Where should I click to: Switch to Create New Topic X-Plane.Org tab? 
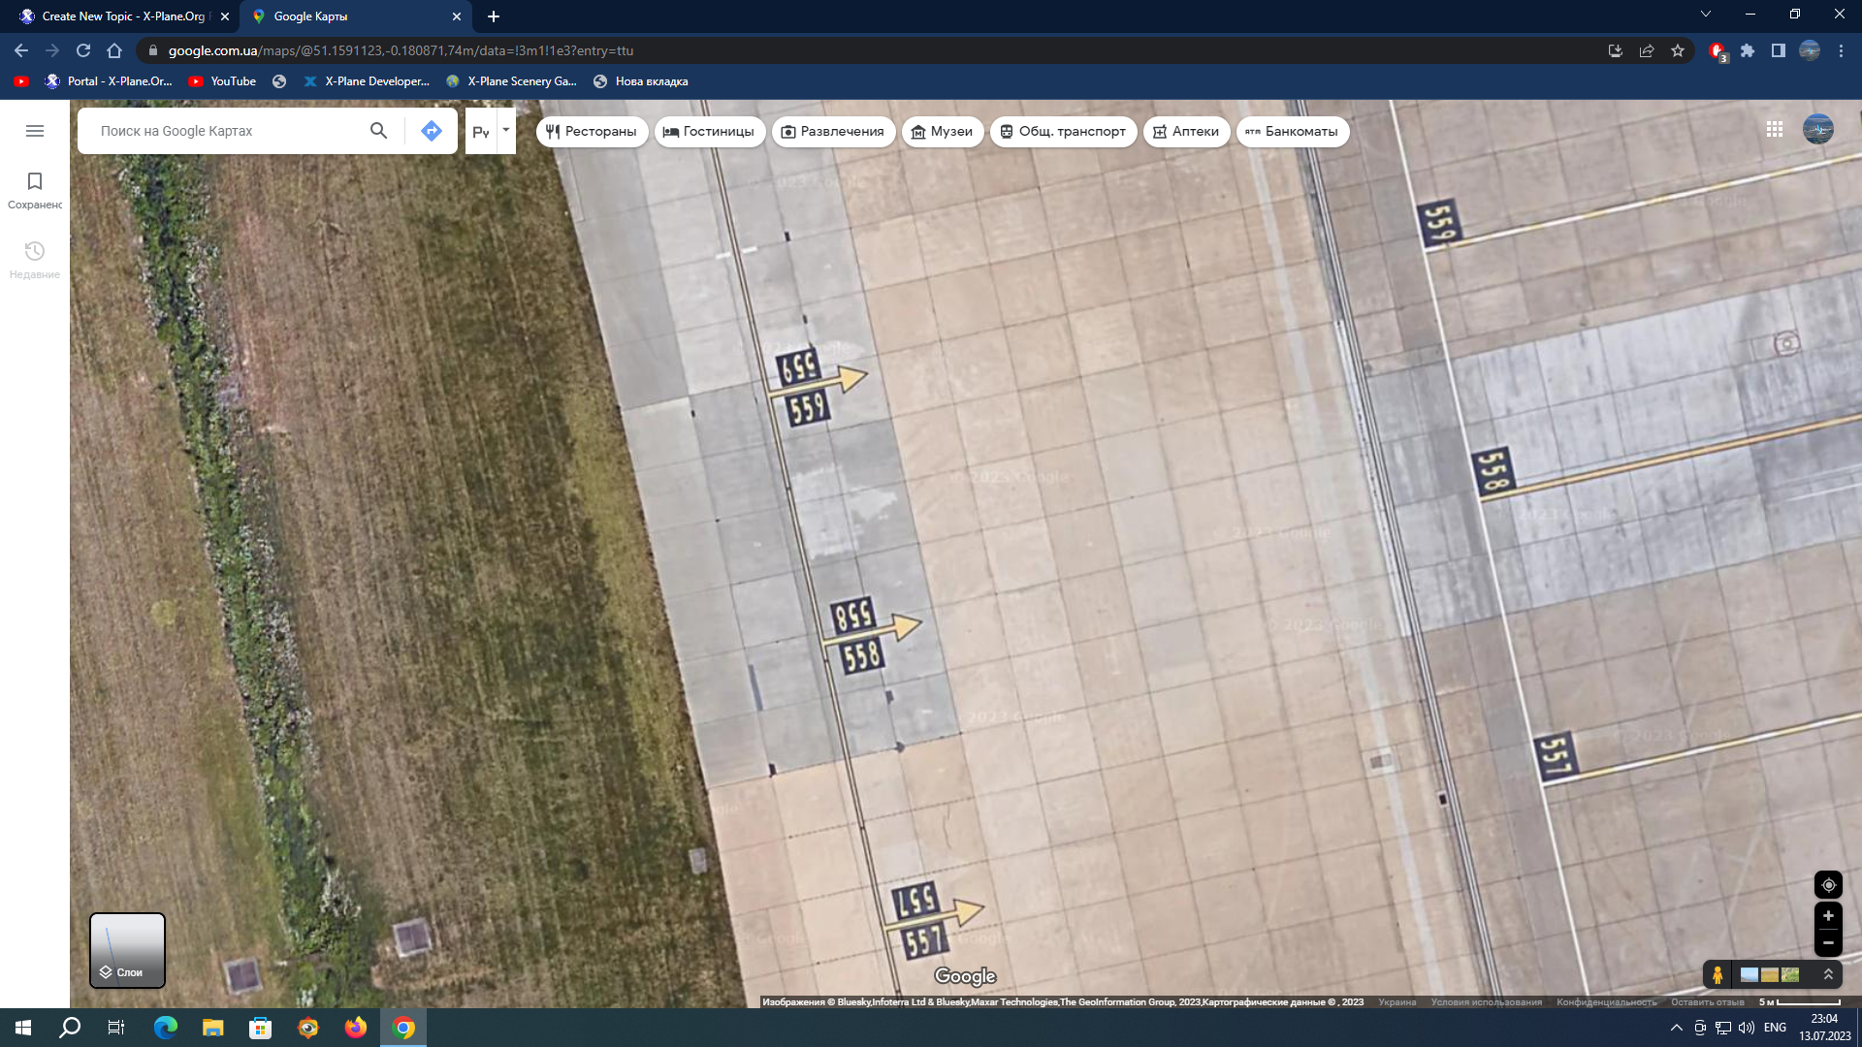122,16
